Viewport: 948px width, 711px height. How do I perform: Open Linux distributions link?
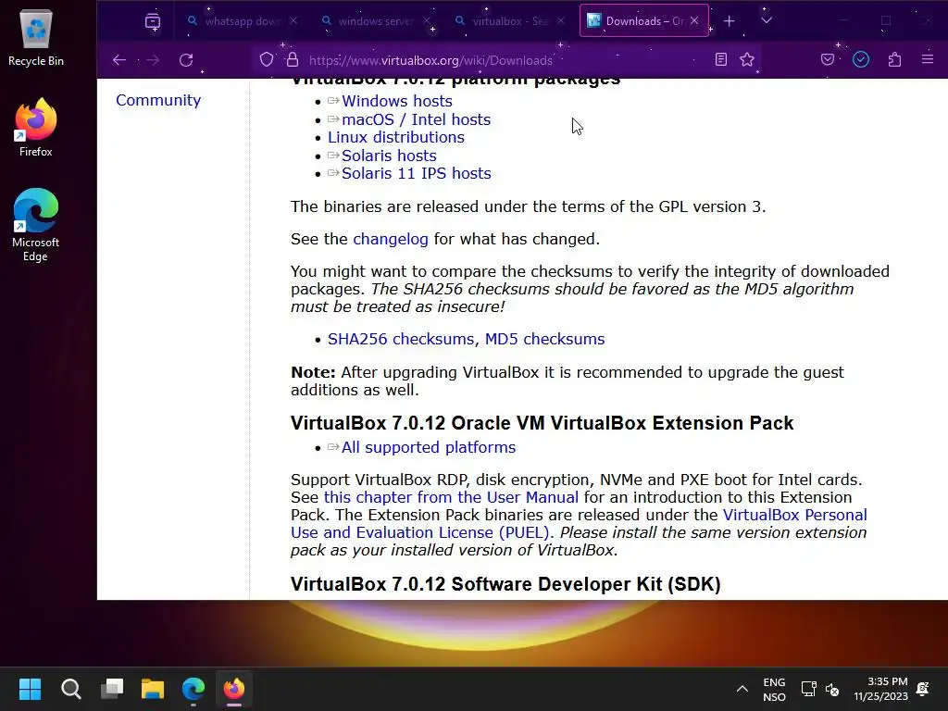[x=396, y=137]
